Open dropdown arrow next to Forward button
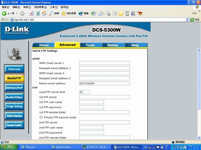The height and width of the screenshot is (150, 201). pos(27,13)
